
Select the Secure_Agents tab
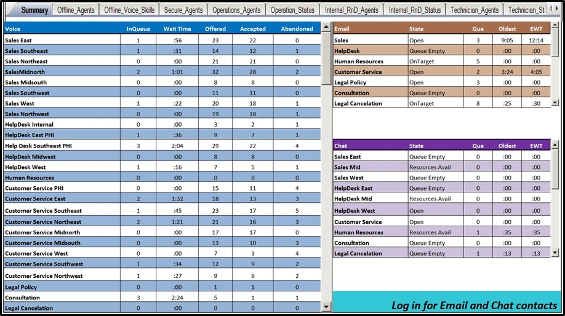pos(183,10)
